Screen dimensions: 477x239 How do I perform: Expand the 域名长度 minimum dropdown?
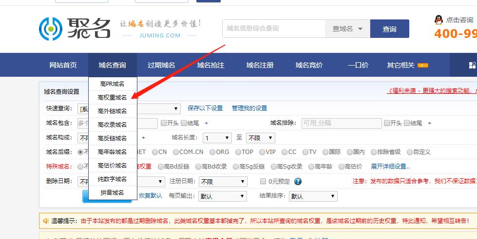point(217,138)
